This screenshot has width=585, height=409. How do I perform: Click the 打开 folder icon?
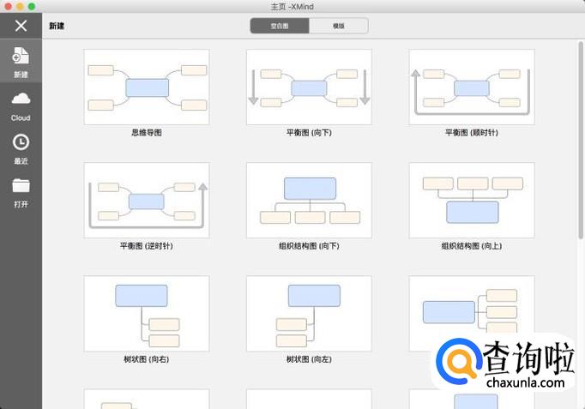click(21, 185)
